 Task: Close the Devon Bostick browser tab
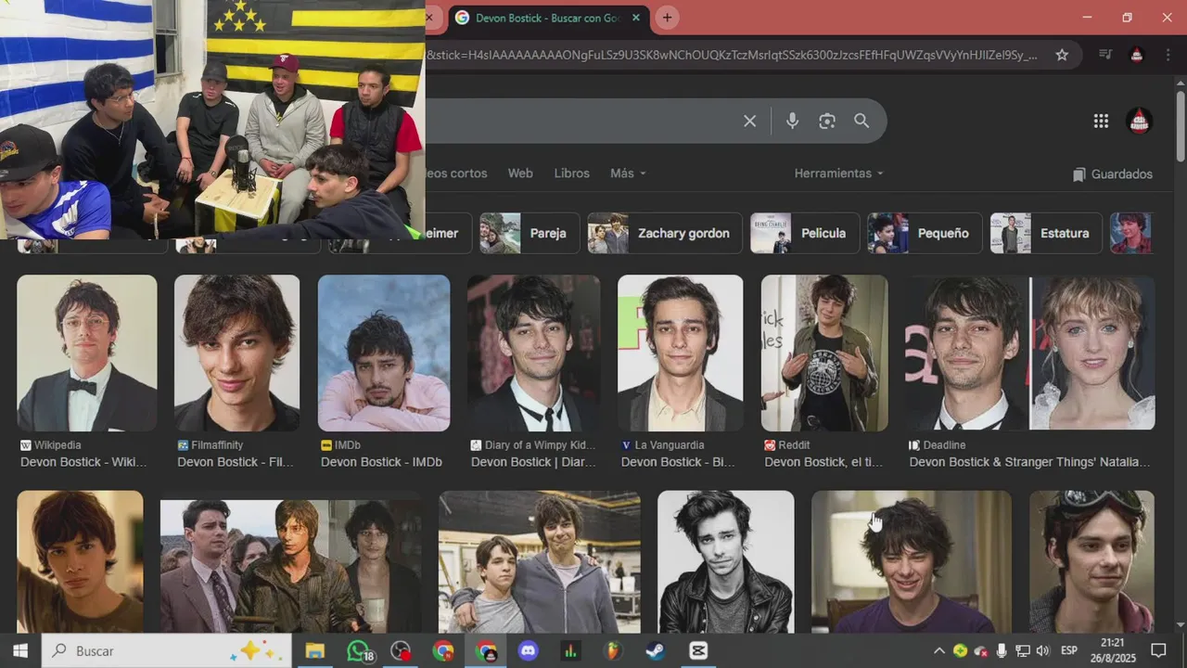tap(636, 18)
